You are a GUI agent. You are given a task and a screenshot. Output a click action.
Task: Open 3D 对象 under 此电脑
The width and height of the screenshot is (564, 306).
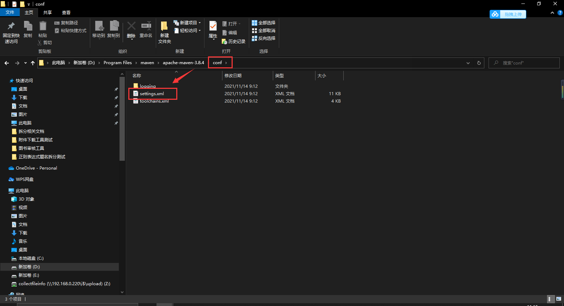tap(26, 199)
